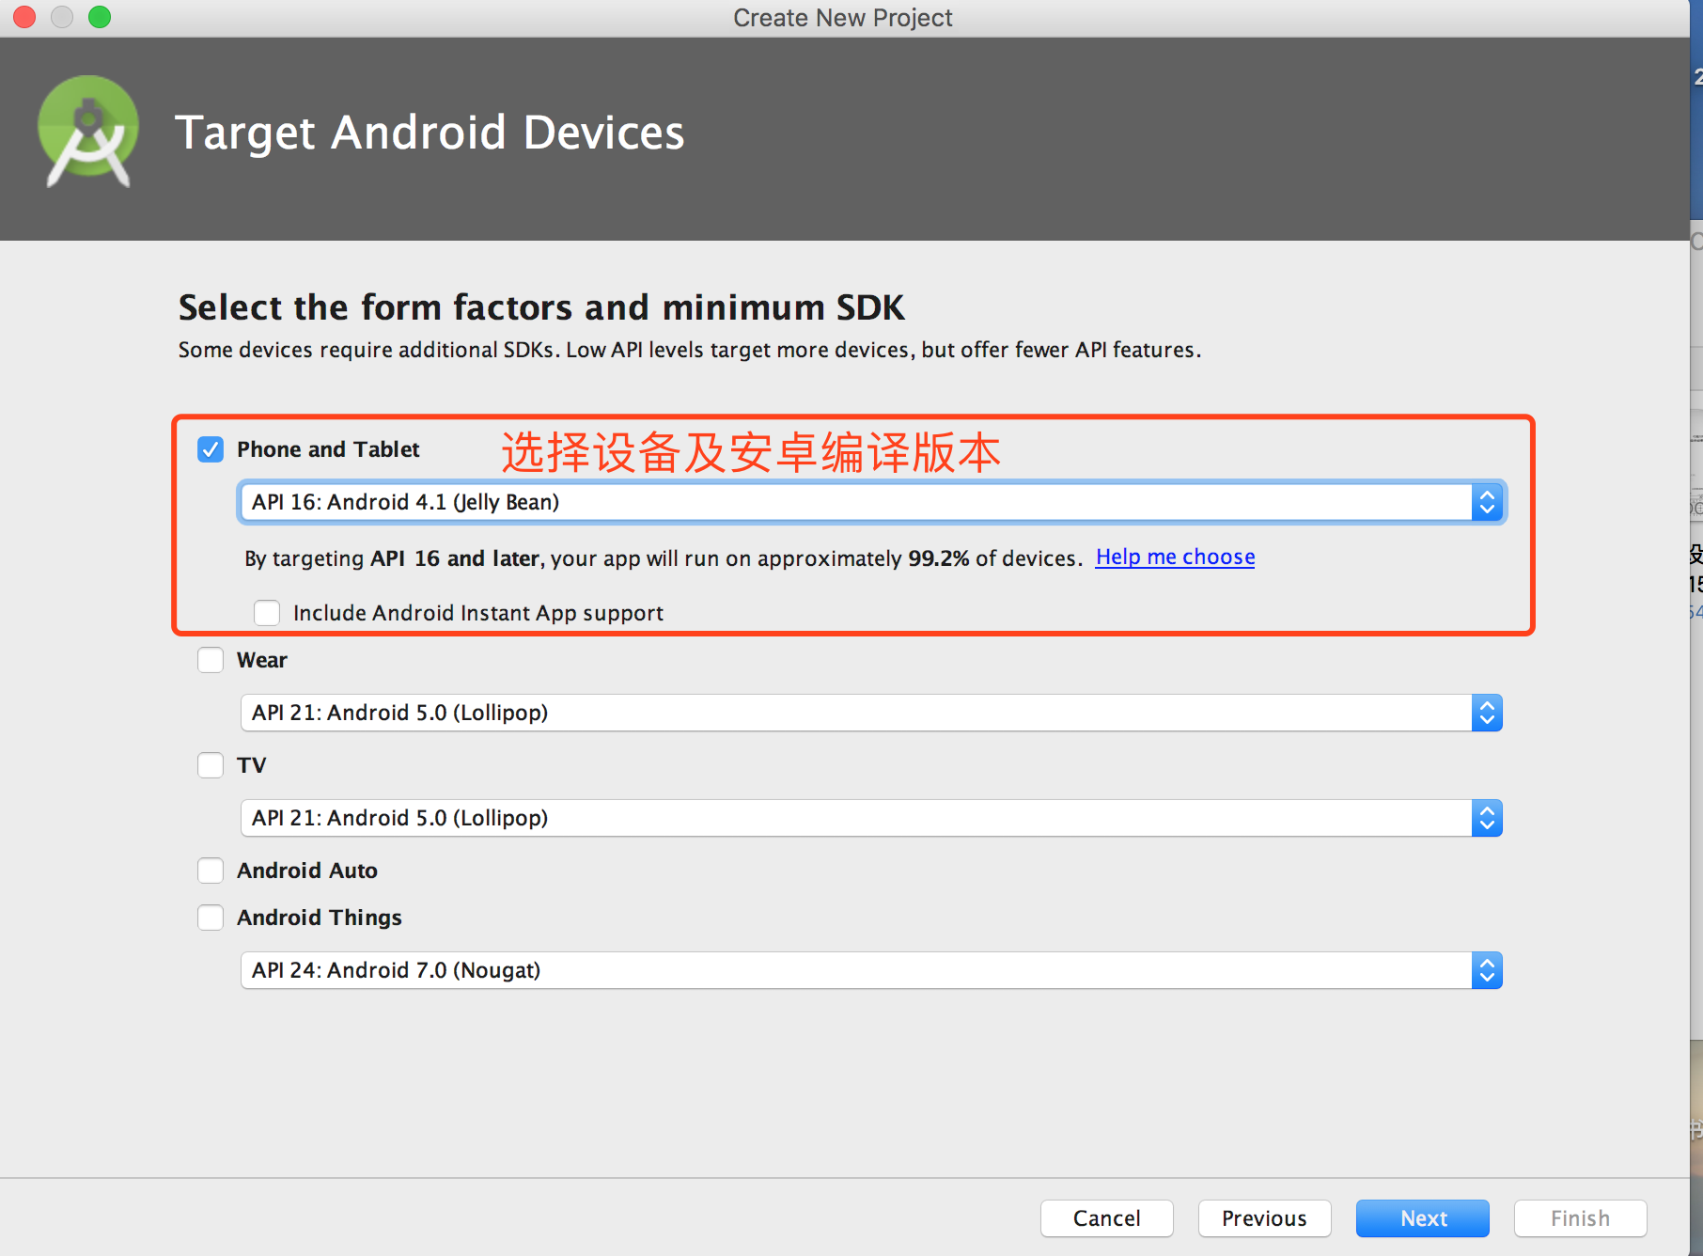The height and width of the screenshot is (1256, 1703).
Task: Click the Finish button
Action: [x=1581, y=1218]
